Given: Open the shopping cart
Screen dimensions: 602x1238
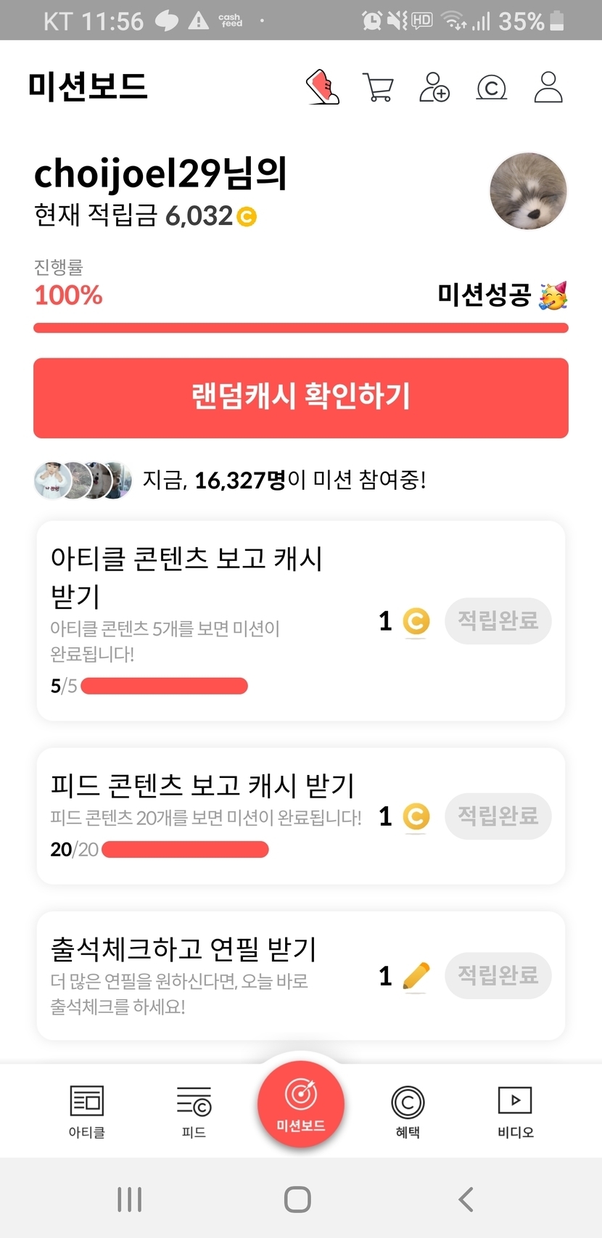Looking at the screenshot, I should 378,88.
